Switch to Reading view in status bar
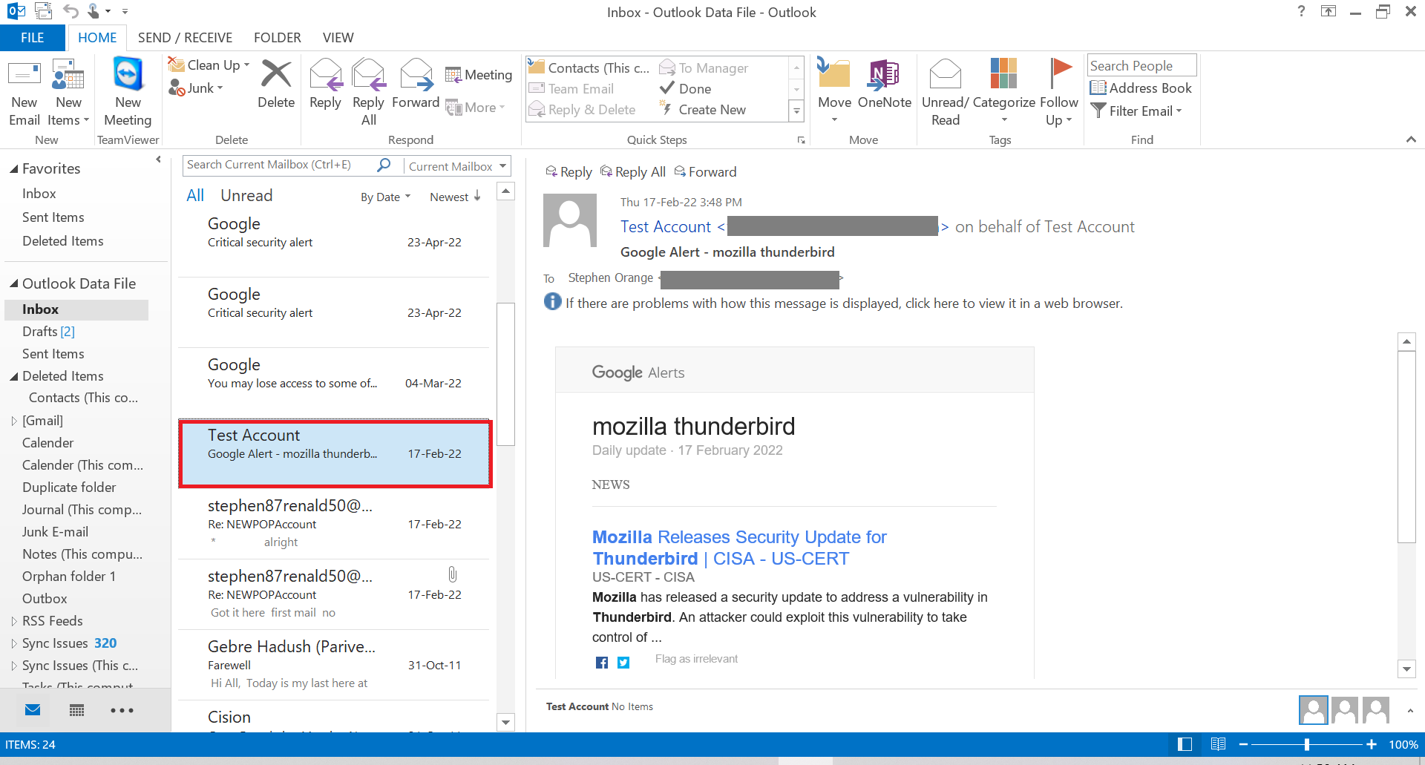 [1218, 744]
